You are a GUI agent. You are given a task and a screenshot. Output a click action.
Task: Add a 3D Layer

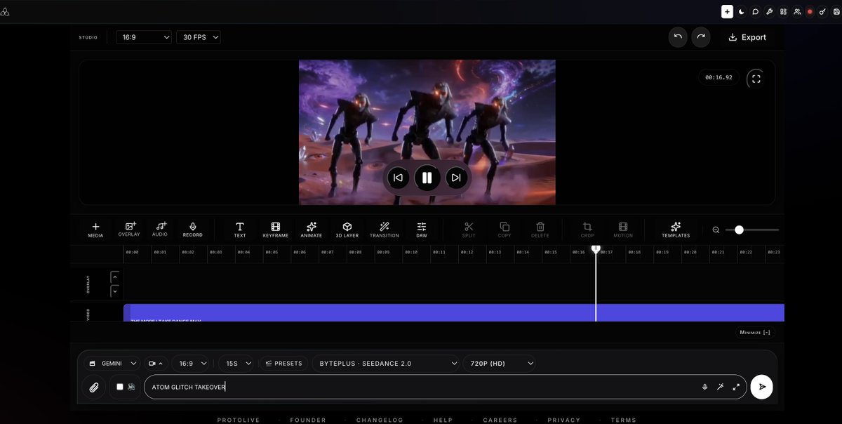tap(347, 230)
